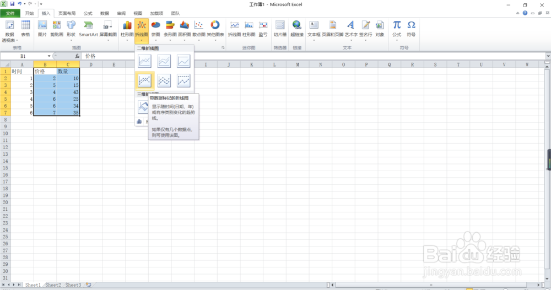Choose the sparkline line chart (迷你图 折线图)
Image resolution: width=551 pixels, height=290 pixels.
coord(234,25)
